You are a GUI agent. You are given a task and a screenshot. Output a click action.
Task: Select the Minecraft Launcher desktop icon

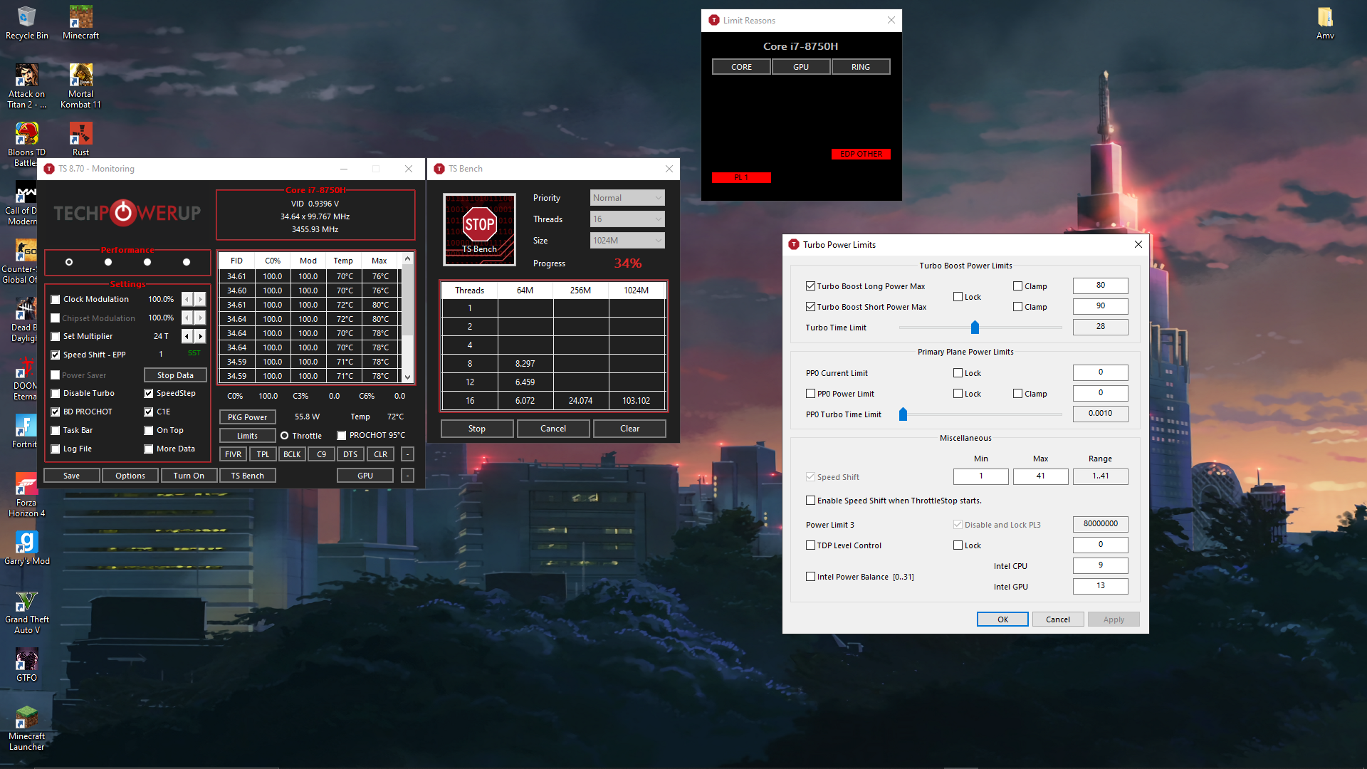pyautogui.click(x=26, y=728)
